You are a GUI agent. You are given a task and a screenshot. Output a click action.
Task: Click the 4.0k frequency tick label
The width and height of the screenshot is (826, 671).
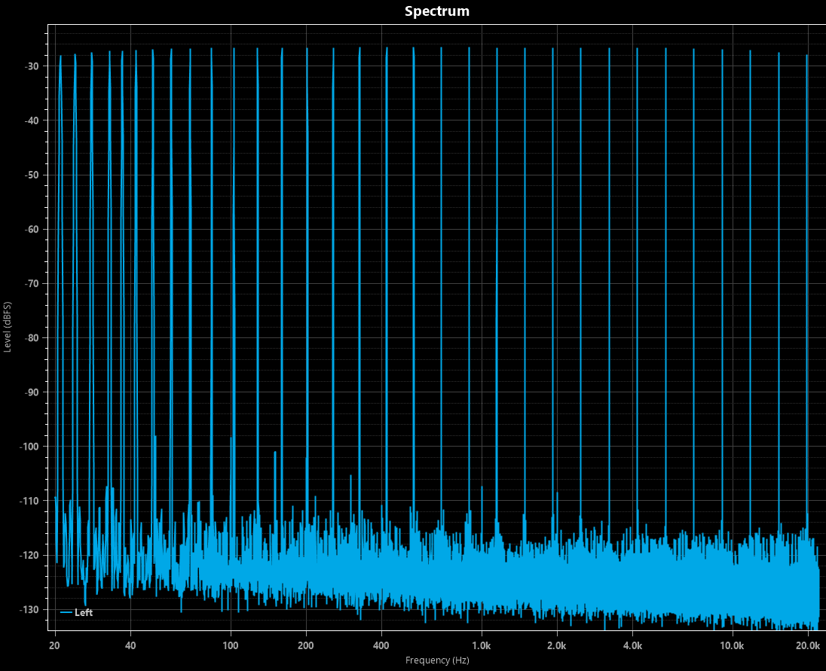632,645
